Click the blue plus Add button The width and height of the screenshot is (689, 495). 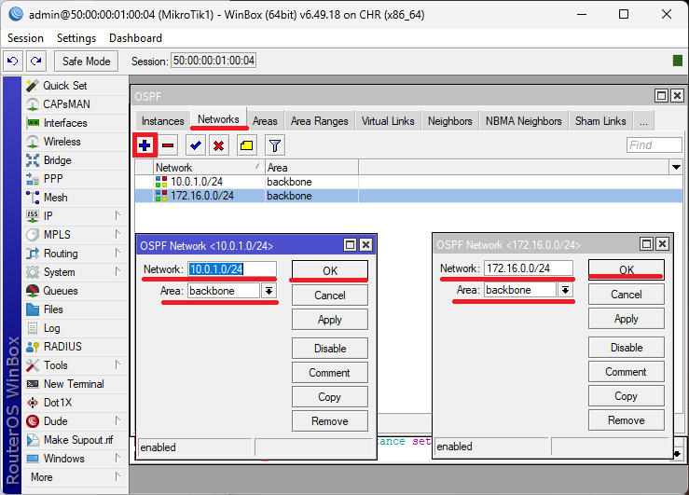pyautogui.click(x=145, y=145)
